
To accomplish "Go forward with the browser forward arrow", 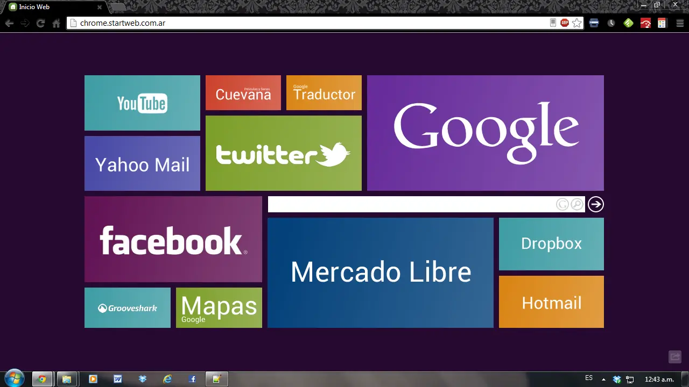I will click(25, 23).
